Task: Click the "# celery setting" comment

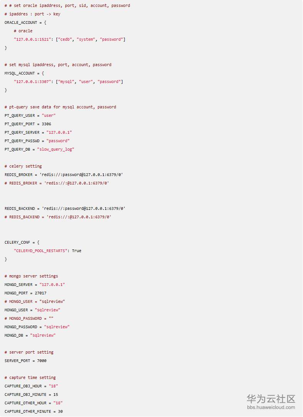Action: [23, 166]
